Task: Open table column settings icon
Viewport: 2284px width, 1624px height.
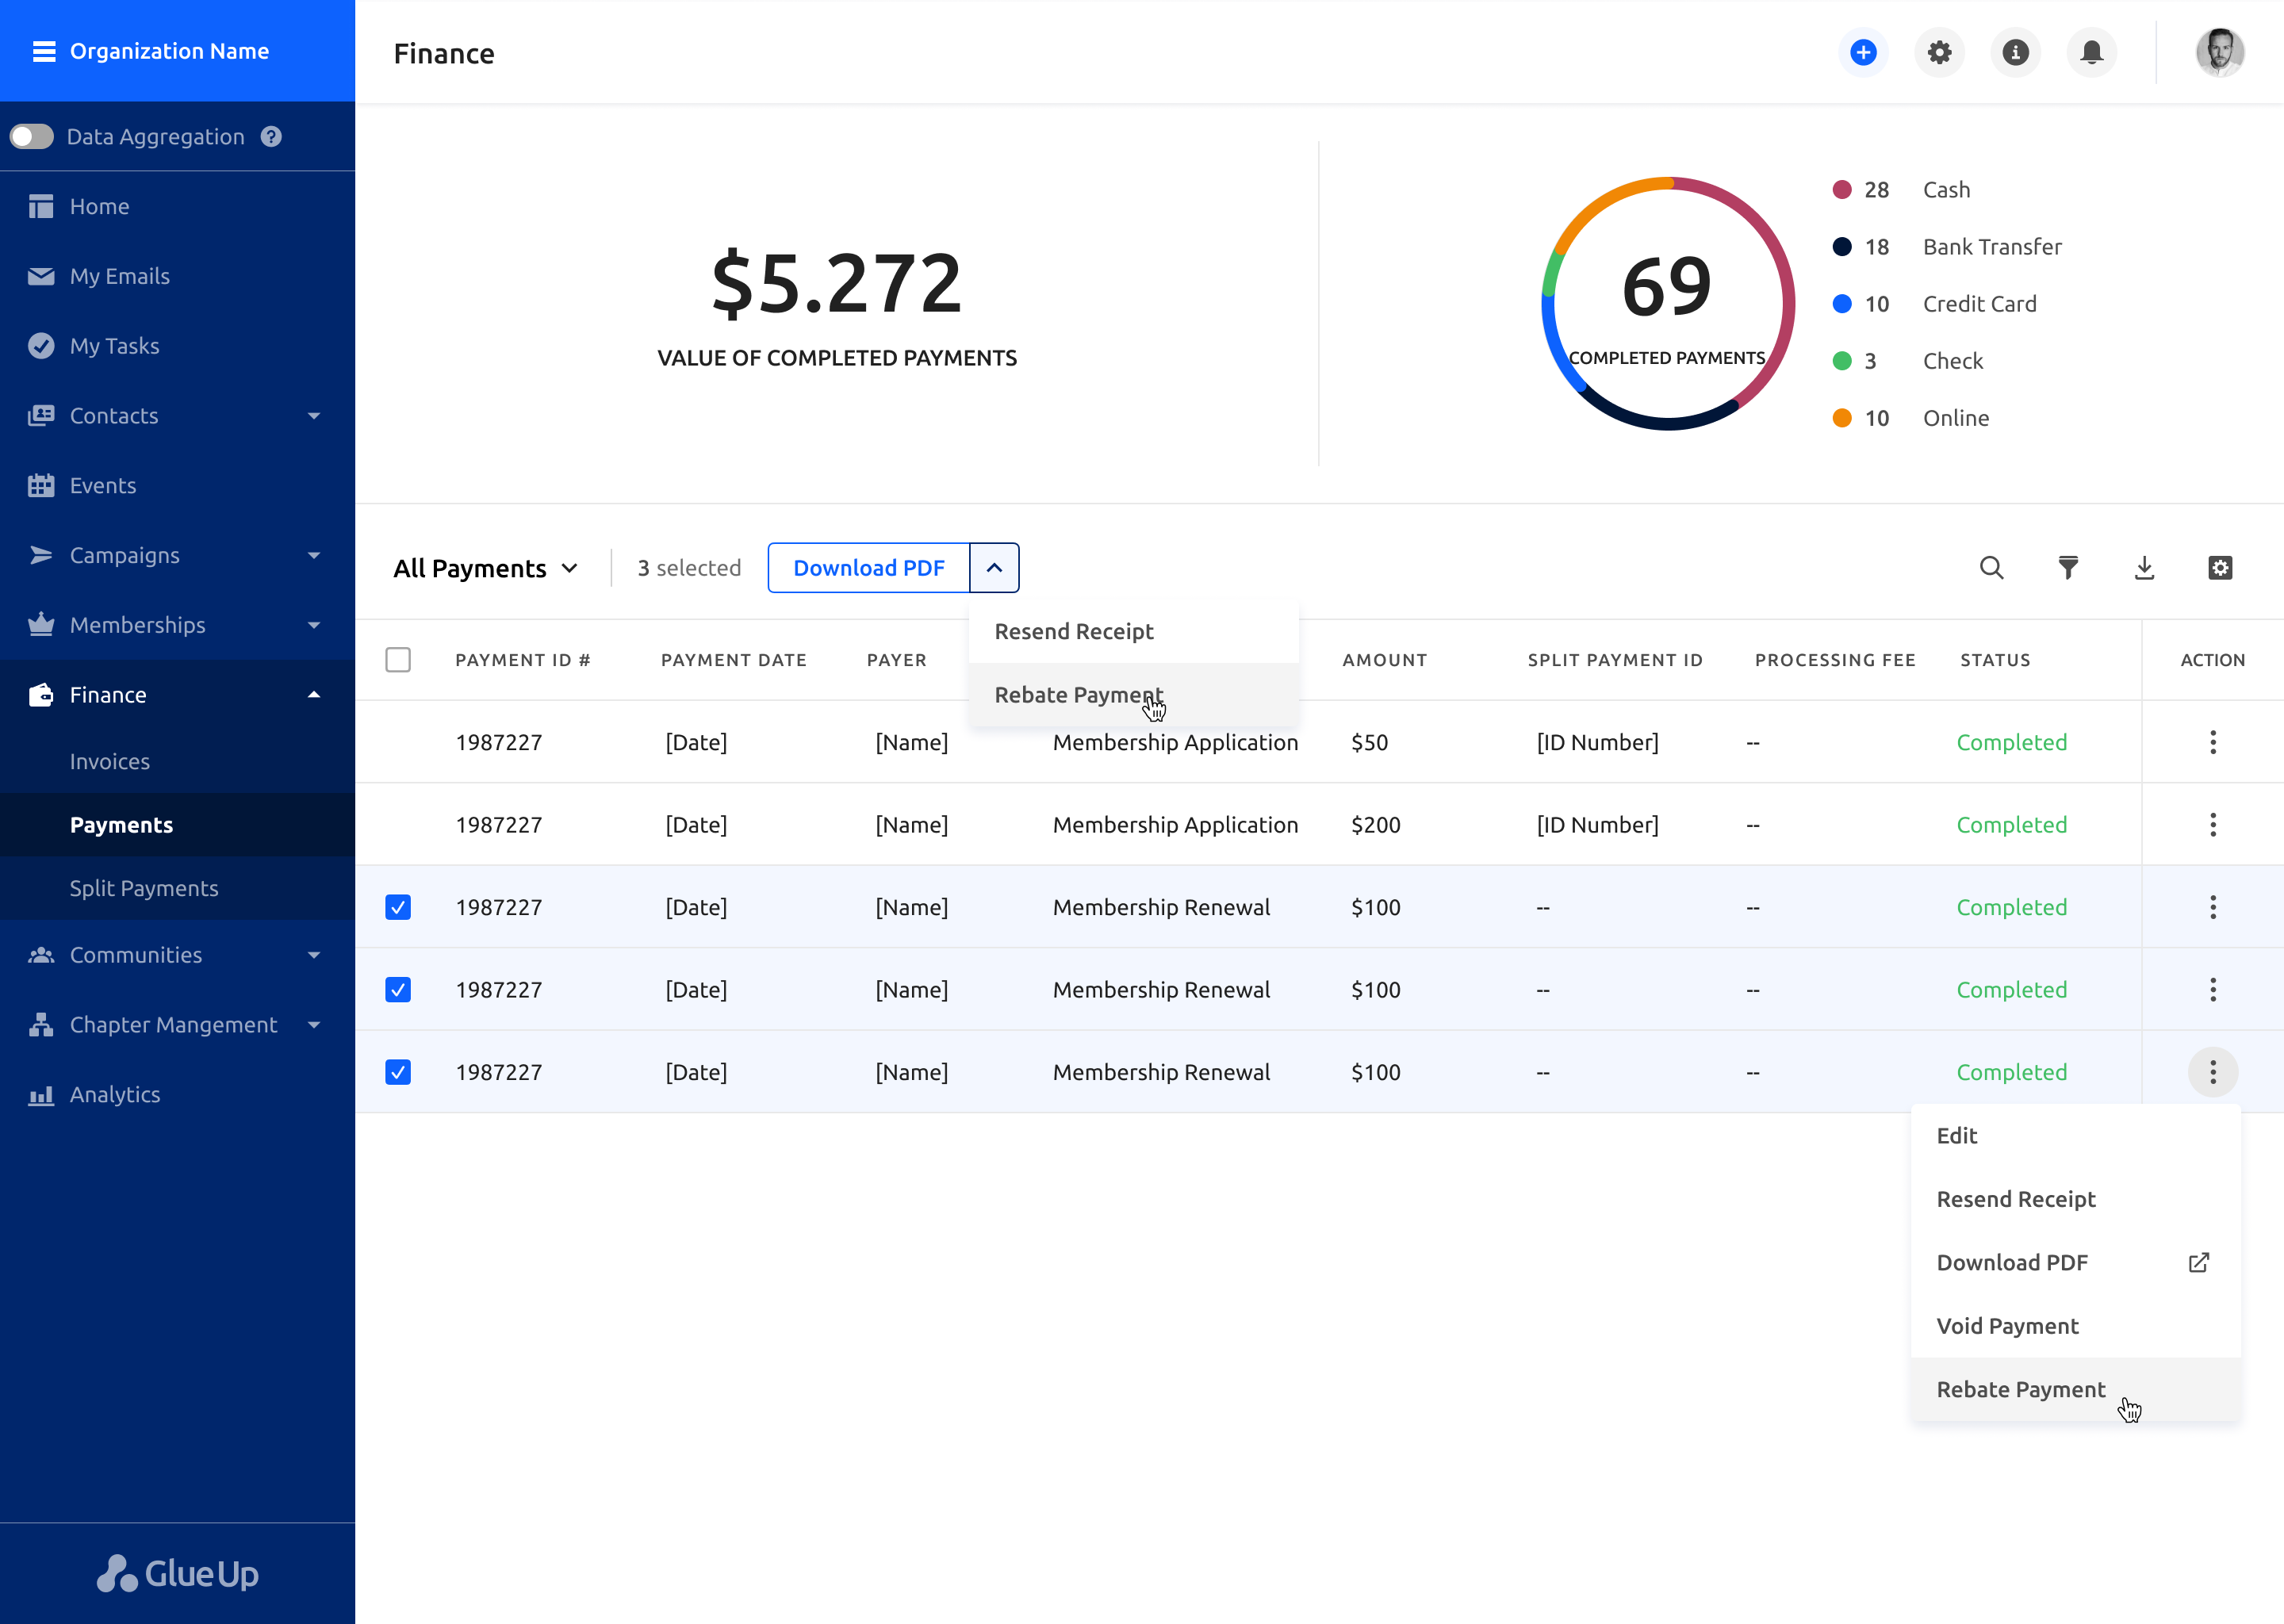Action: [x=2220, y=568]
